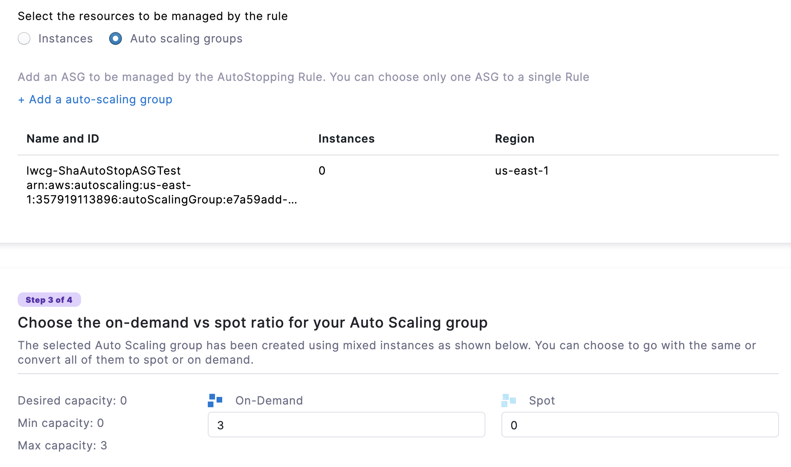Click the Name and ID column header
The image size is (791, 467).
pos(63,139)
